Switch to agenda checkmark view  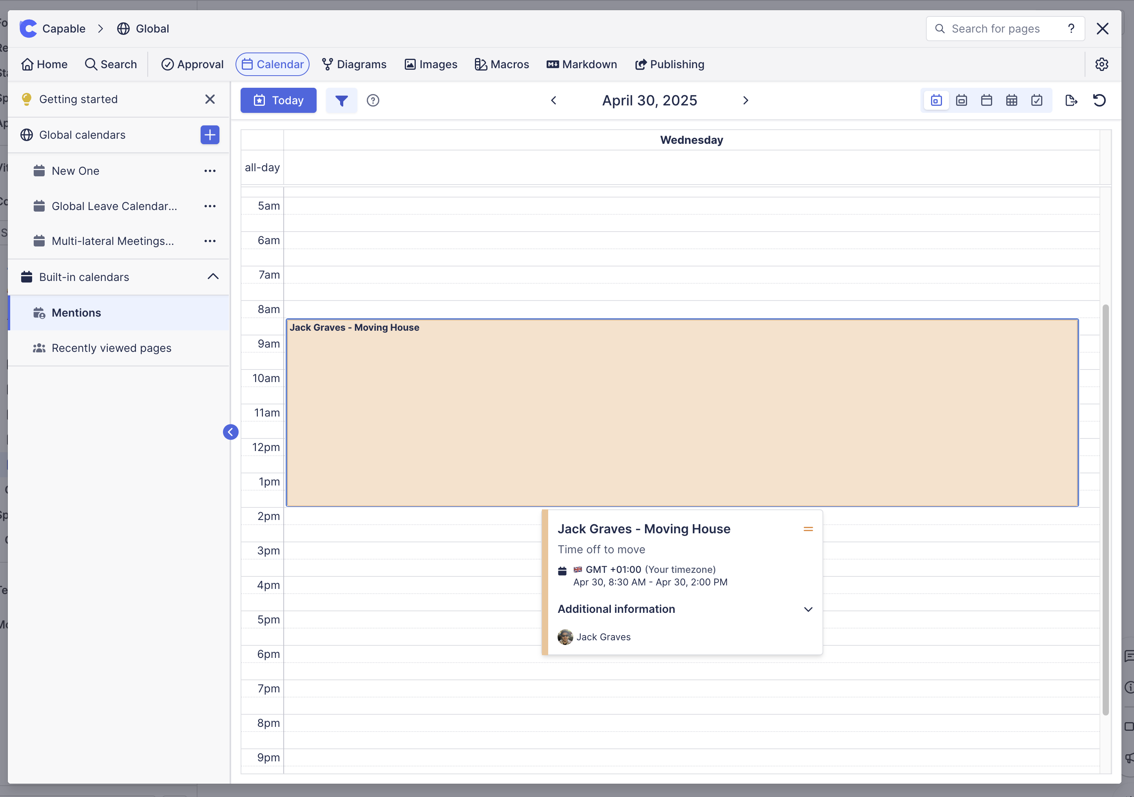click(1037, 101)
